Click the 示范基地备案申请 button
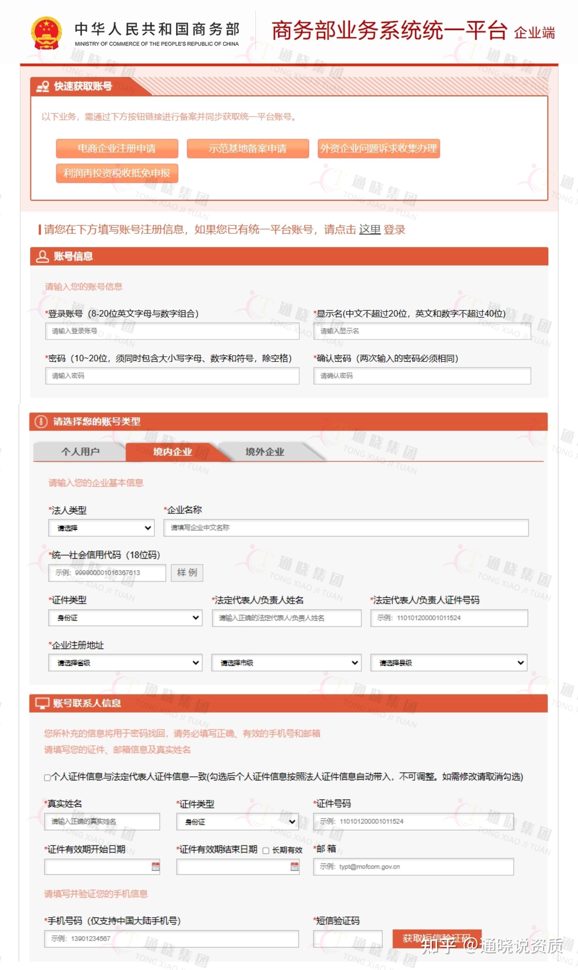The width and height of the screenshot is (578, 970). tap(248, 149)
